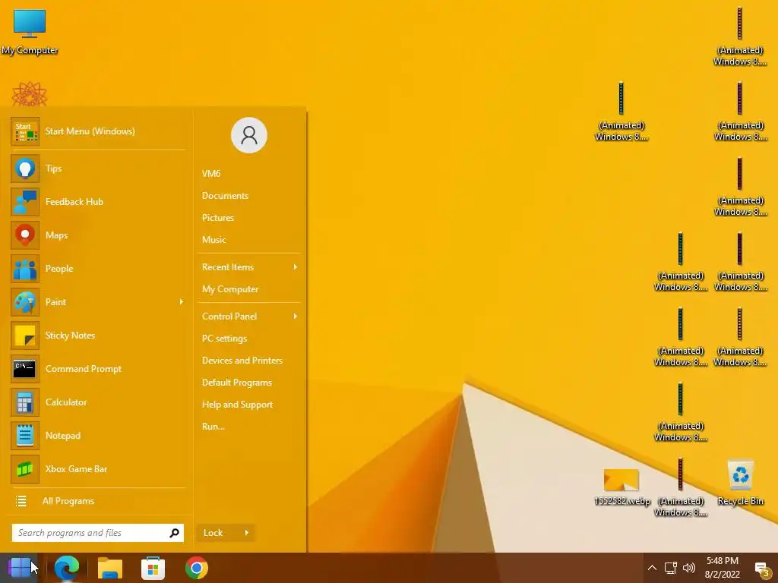Open the network tray icon
The image size is (778, 583).
pos(671,568)
